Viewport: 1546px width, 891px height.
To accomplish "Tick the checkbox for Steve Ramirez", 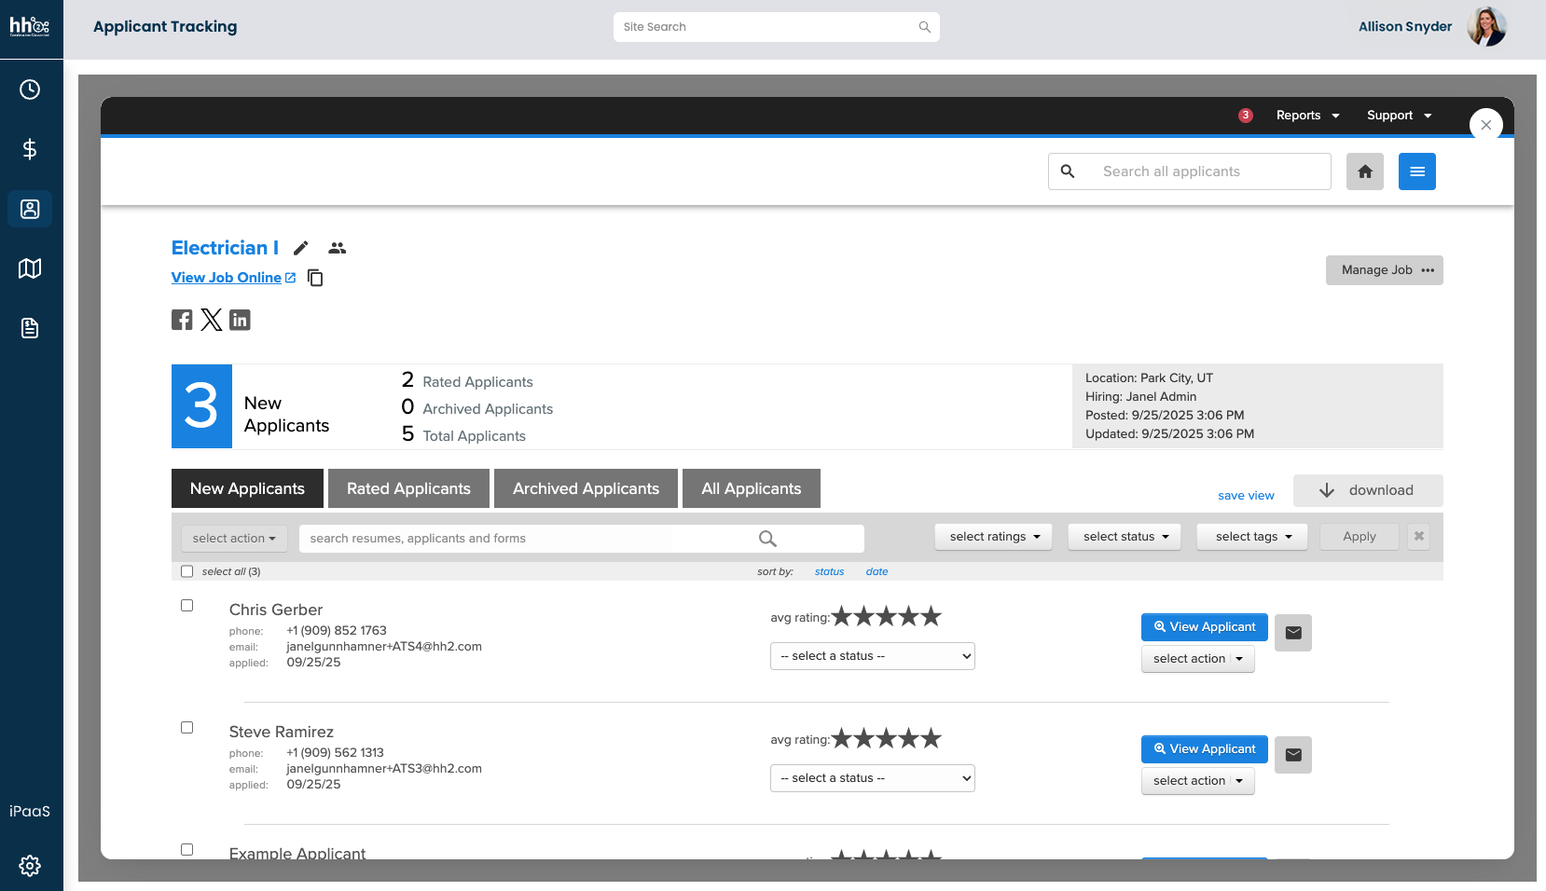I will [x=187, y=728].
